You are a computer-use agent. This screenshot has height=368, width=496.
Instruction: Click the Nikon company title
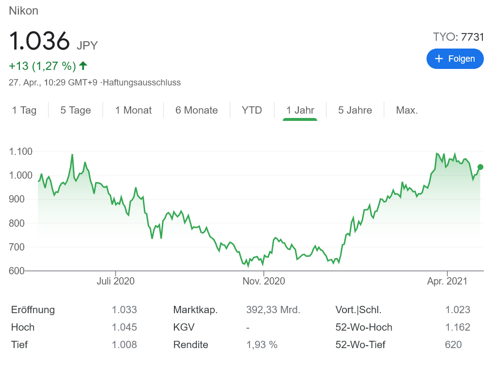23,11
